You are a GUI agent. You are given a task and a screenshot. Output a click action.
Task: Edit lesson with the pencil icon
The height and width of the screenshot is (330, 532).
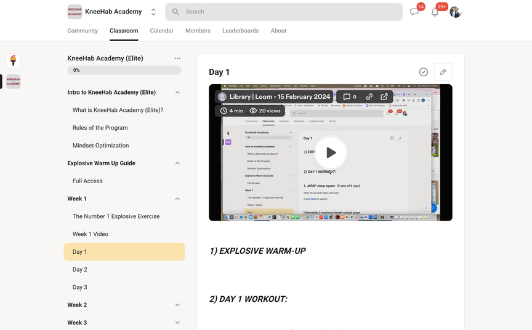coord(443,72)
